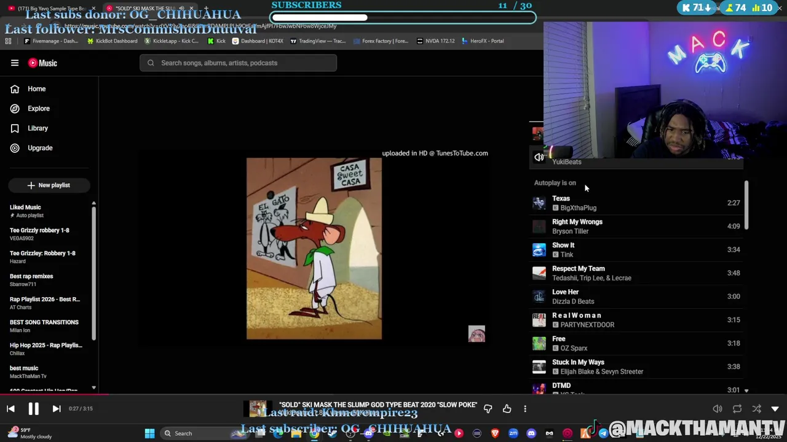Toggle shuffle in player bar
Viewport: 787px width, 442px height.
(757, 409)
